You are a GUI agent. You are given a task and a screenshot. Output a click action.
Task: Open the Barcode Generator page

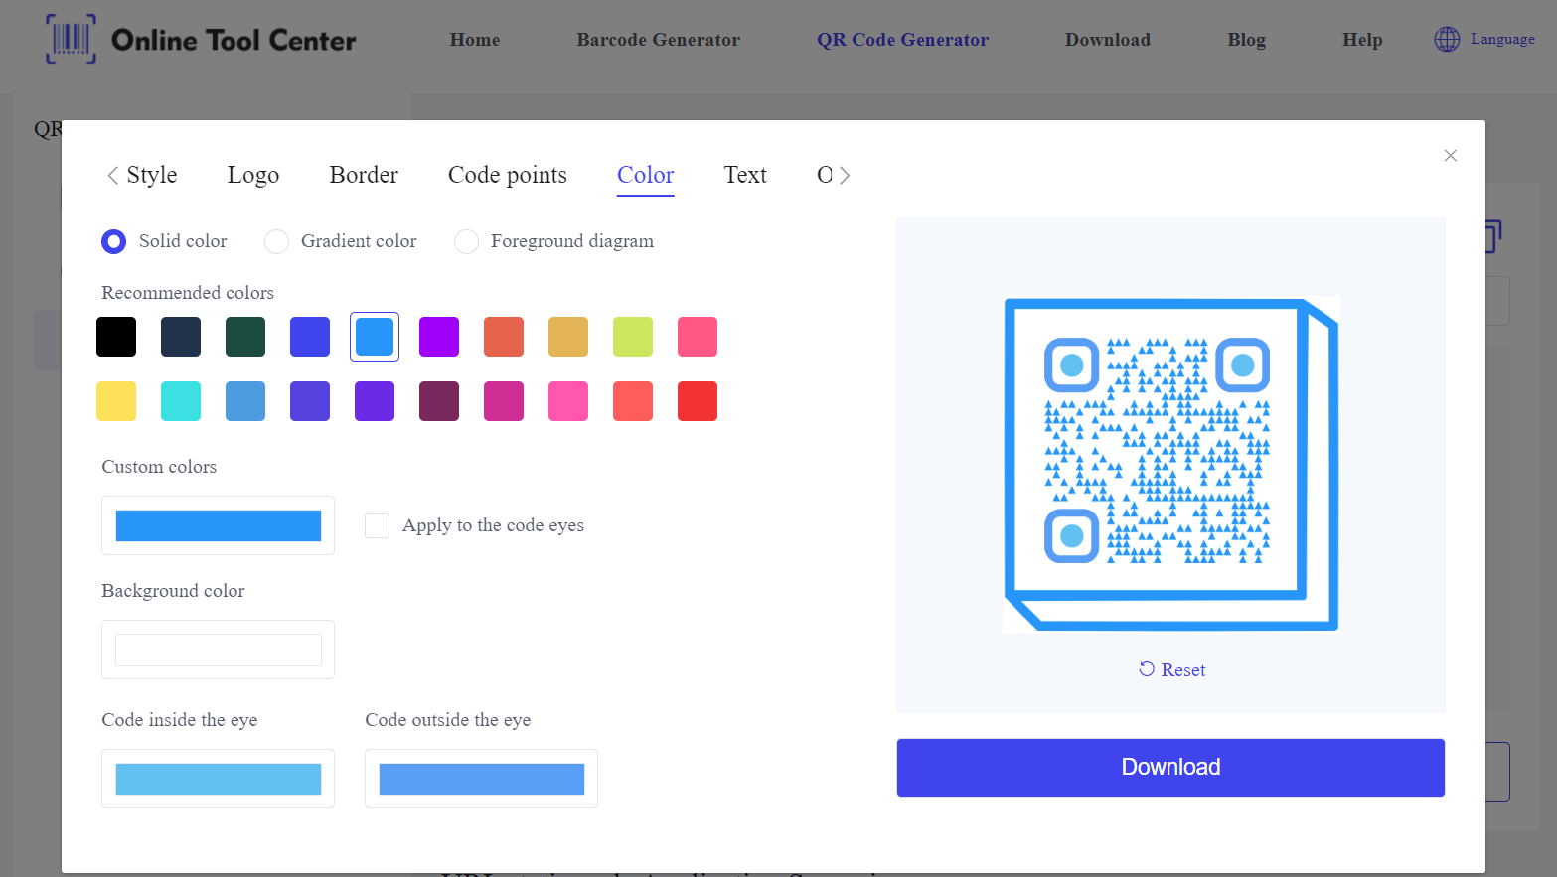(659, 40)
